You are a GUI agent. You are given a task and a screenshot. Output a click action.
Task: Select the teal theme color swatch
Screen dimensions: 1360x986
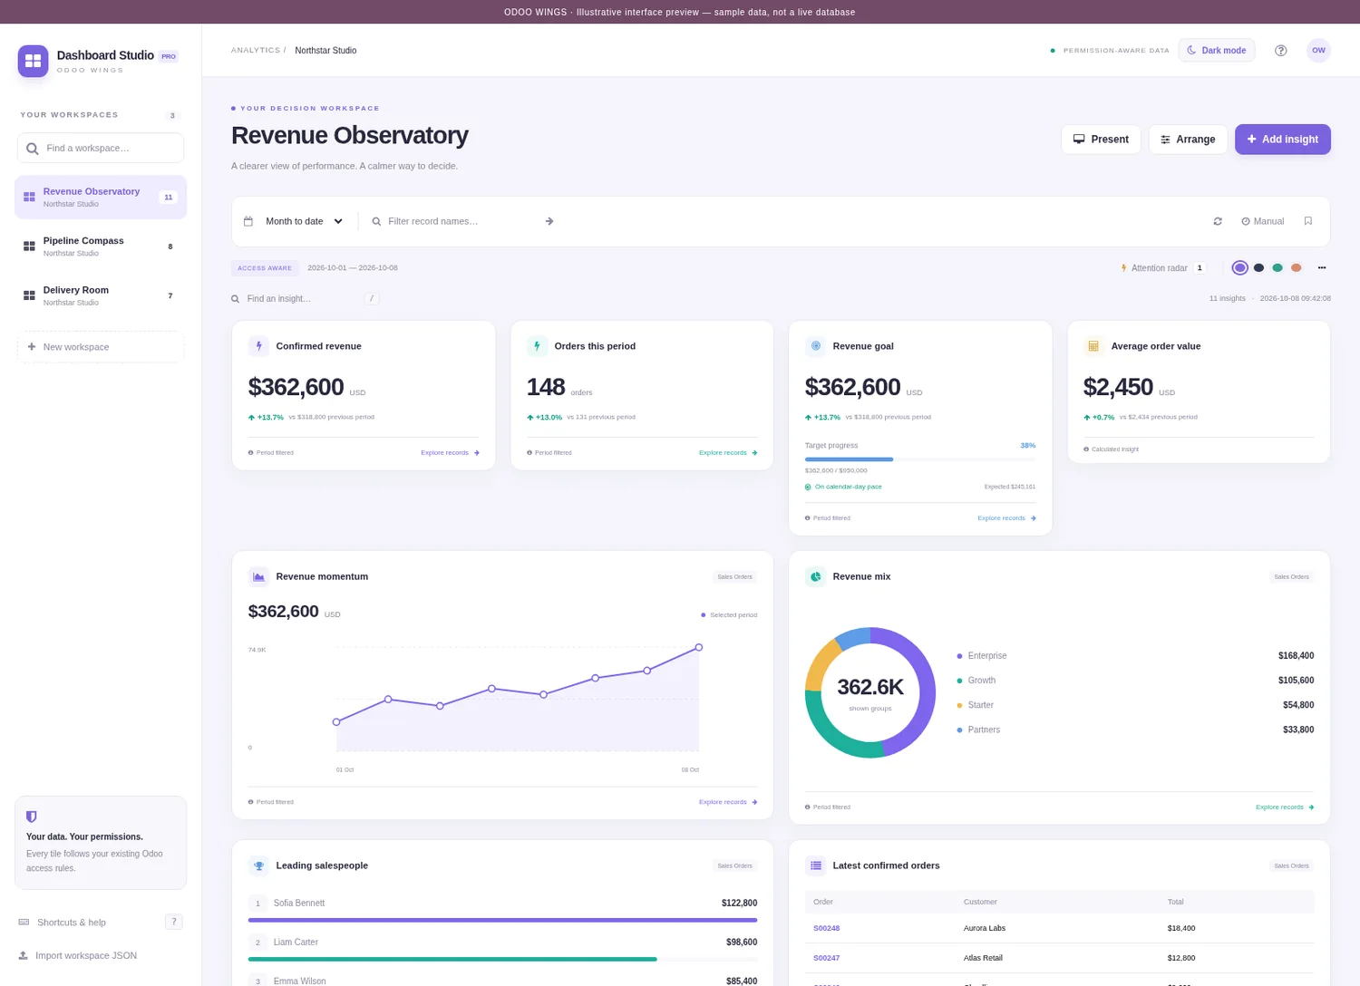coord(1277,267)
